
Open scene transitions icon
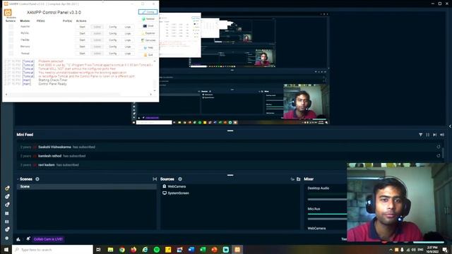[155, 179]
